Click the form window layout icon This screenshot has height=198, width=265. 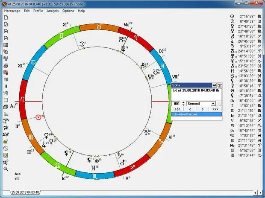(6, 79)
